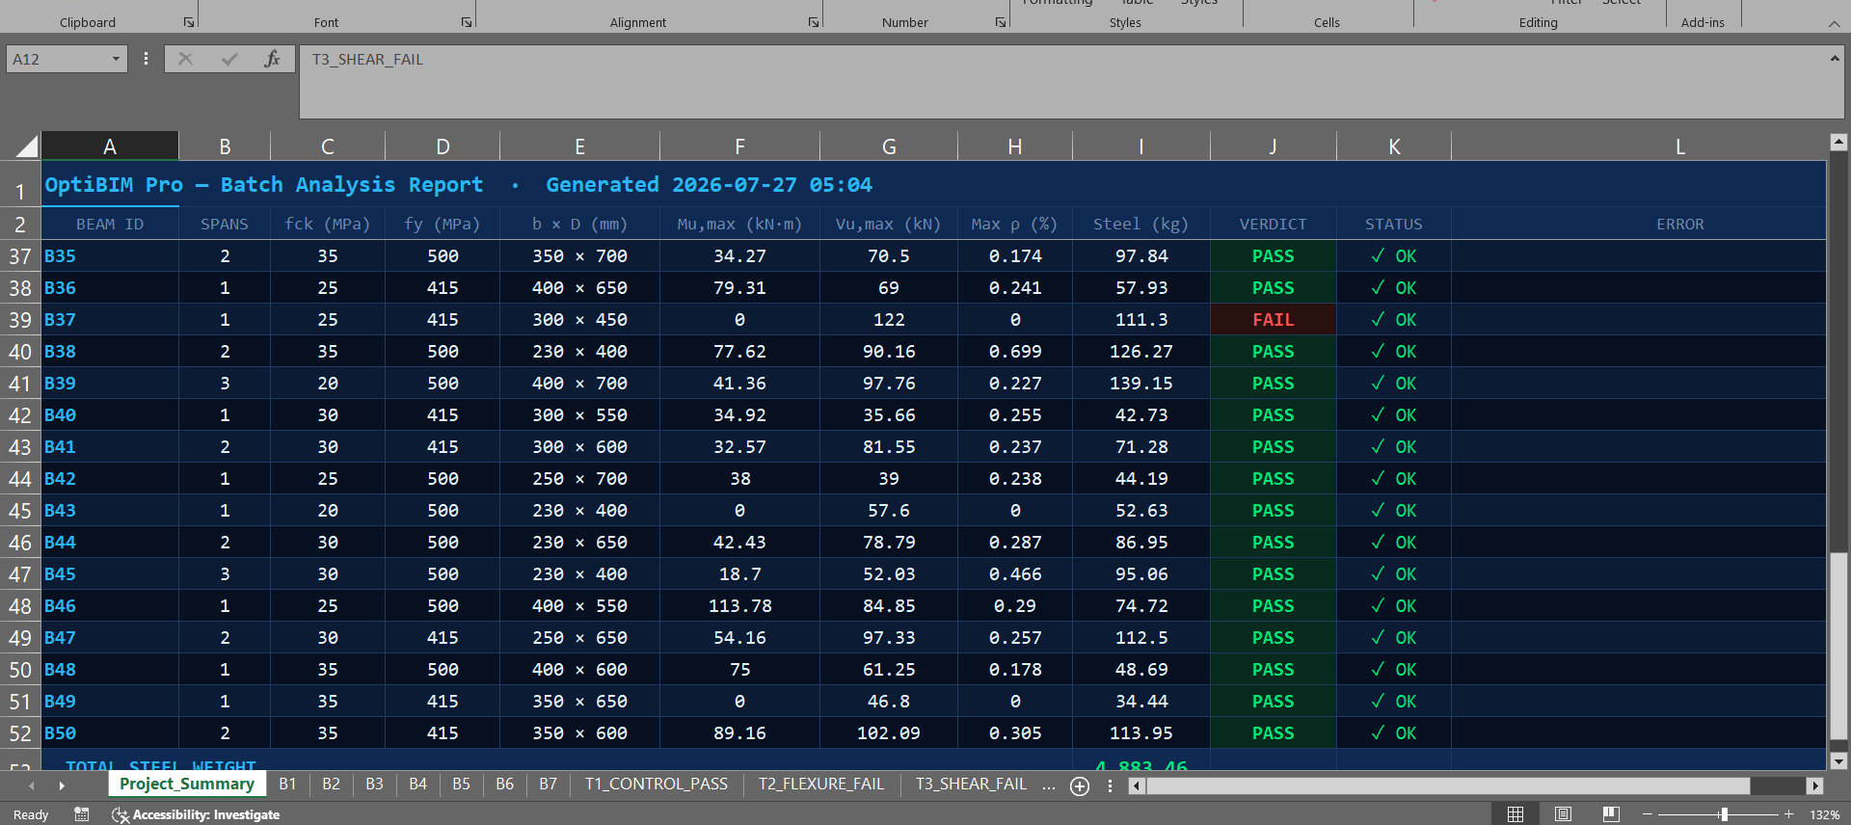The width and height of the screenshot is (1851, 825).
Task: Click the horizontal scrollbar right arrow
Action: tap(1815, 786)
